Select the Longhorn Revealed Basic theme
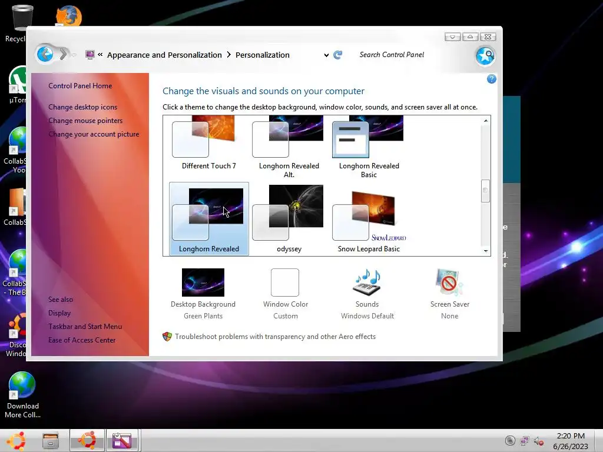The image size is (603, 452). tap(369, 147)
